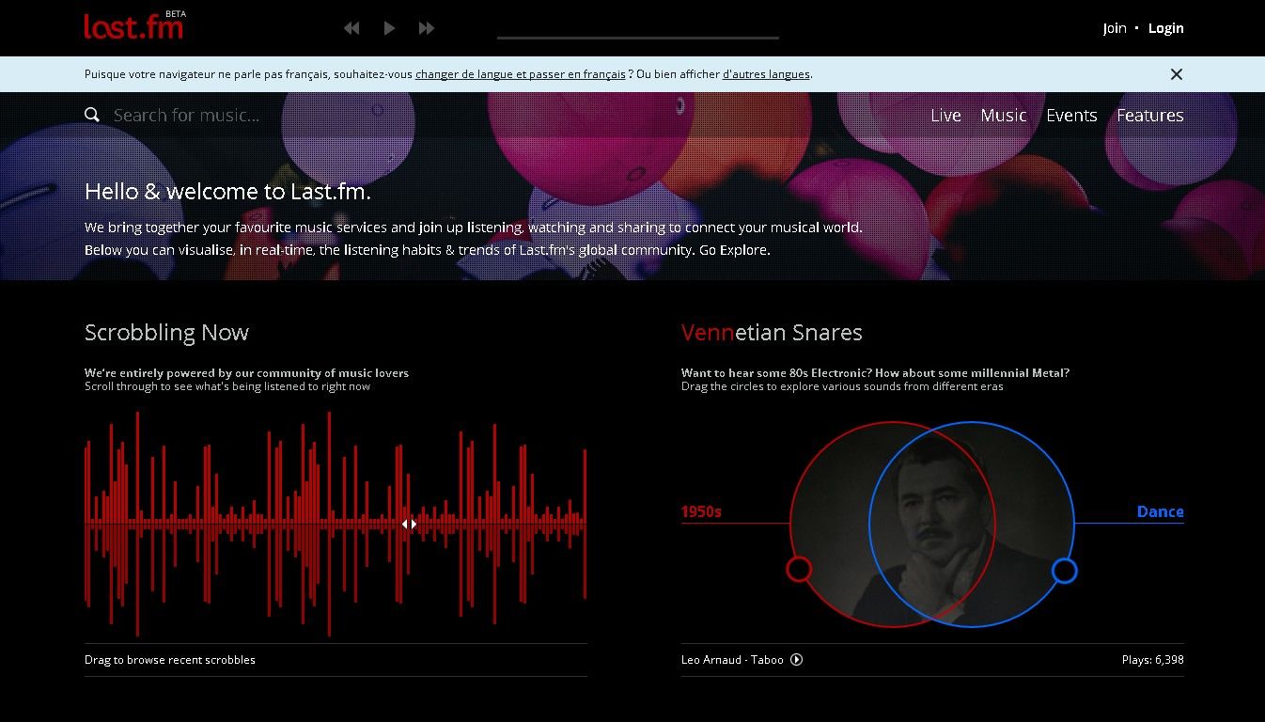Image resolution: width=1265 pixels, height=722 pixels.
Task: Open the Login link
Action: point(1165,28)
